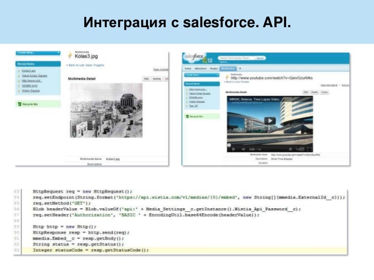This screenshot has height=280, width=374.
Task: Click code line HttpResponse resp = http.send(req)
Action: click(x=81, y=233)
